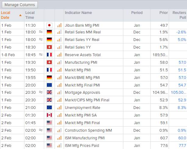This screenshot has width=187, height=149.
Task: Click importance bars icon on Jibun Bank row
Action: 59,25
